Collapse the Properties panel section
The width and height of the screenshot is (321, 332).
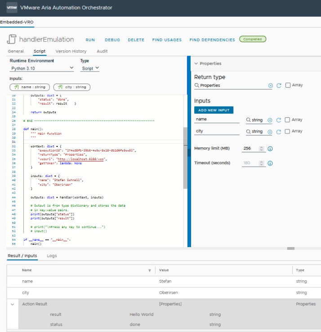(x=196, y=63)
